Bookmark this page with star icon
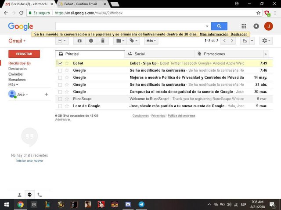 (258, 13)
